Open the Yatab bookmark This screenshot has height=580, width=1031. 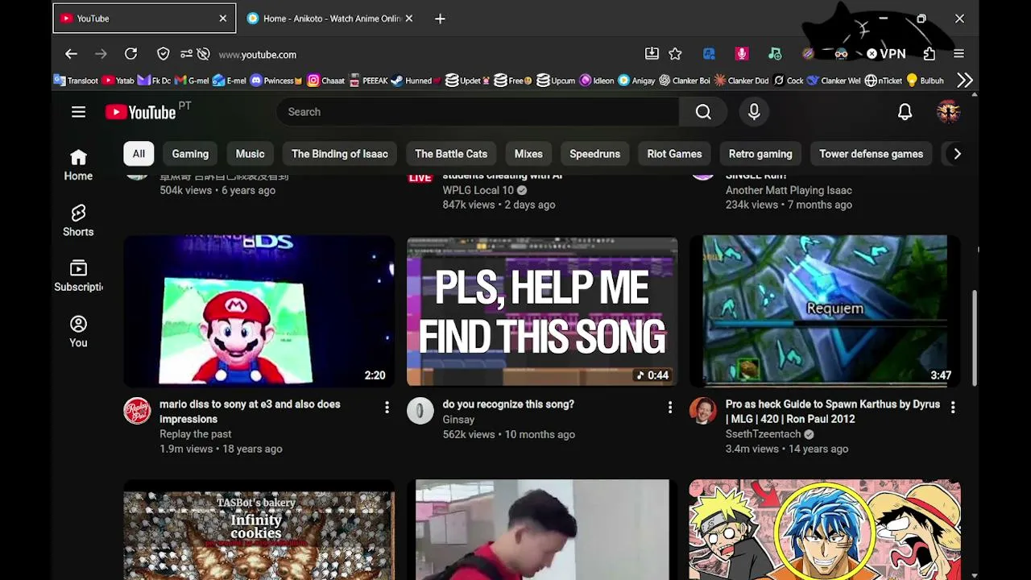pos(118,81)
